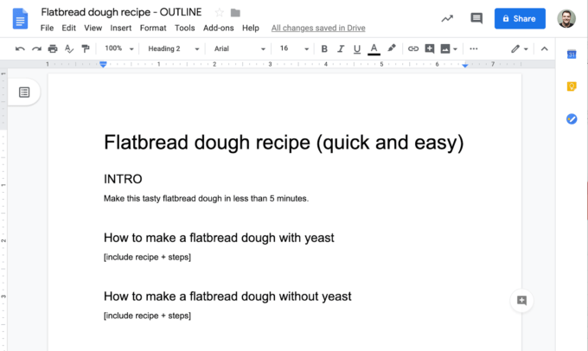This screenshot has height=351, width=588.
Task: Toggle italic formatting
Action: [341, 49]
